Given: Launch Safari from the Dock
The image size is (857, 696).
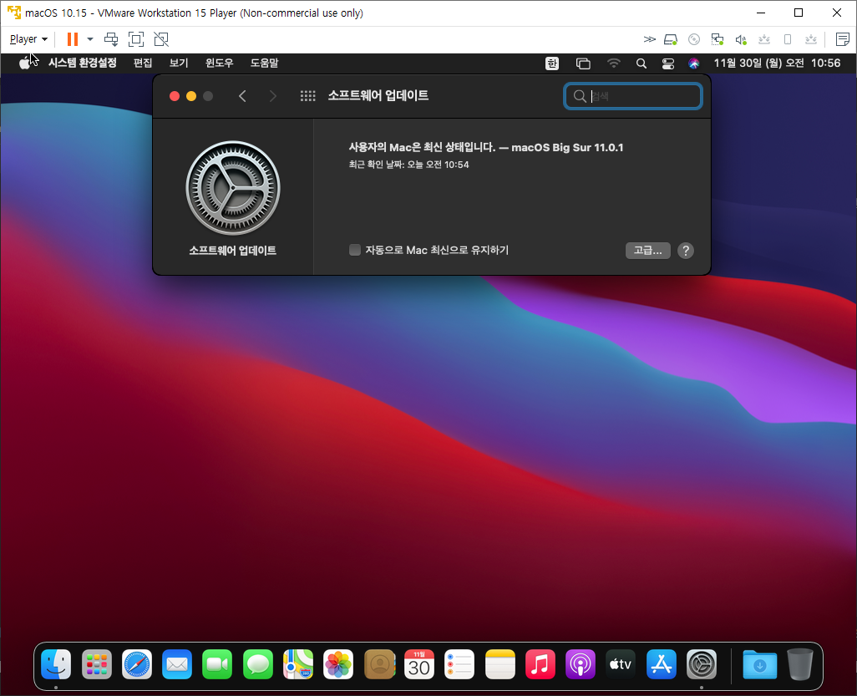Looking at the screenshot, I should (x=137, y=664).
